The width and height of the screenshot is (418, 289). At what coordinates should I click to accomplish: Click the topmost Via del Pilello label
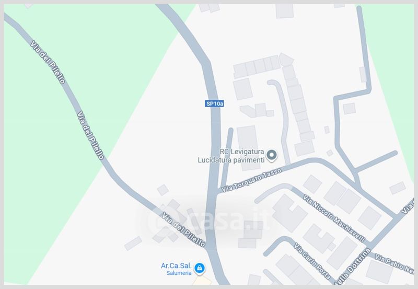(48, 62)
